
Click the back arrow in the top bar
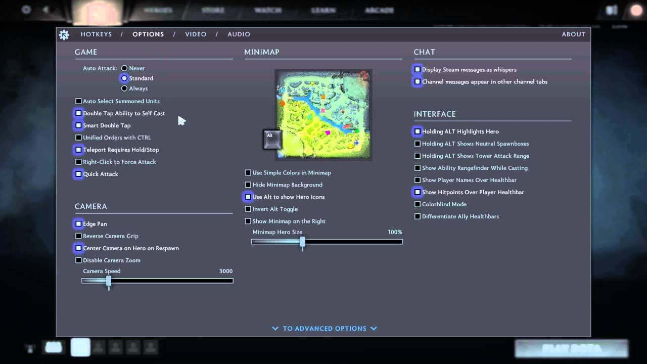click(45, 10)
